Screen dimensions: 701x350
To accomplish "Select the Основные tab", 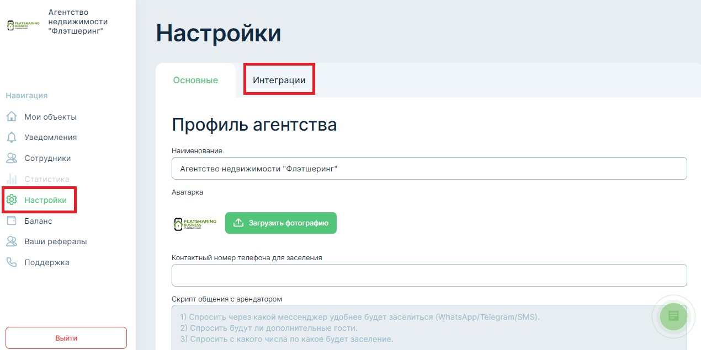I will 195,80.
